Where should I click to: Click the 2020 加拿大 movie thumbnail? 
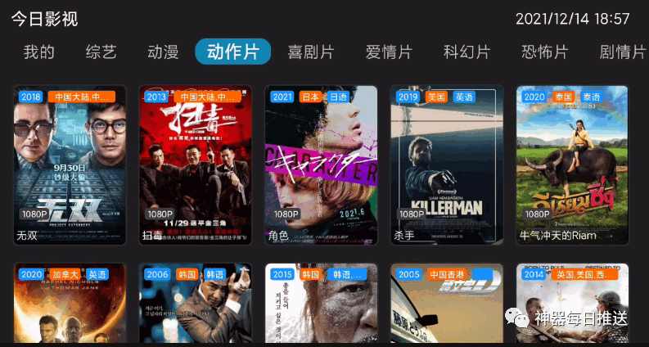point(70,303)
